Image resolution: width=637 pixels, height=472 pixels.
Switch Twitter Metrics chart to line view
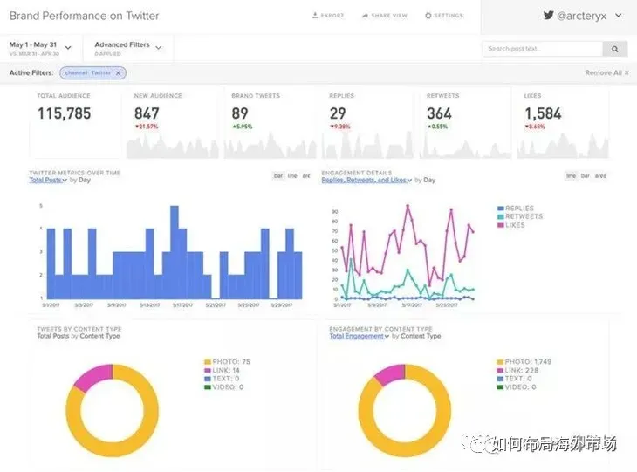pyautogui.click(x=292, y=176)
